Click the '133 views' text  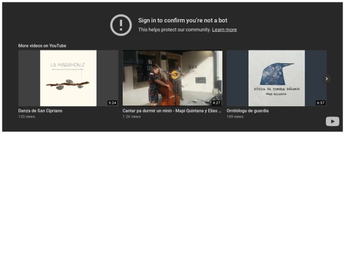pos(27,117)
